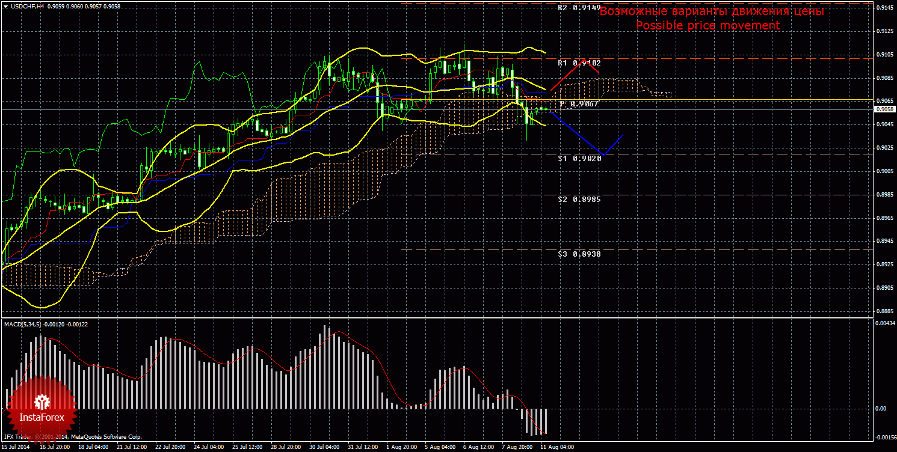This screenshot has height=452, width=897.
Task: Click 0.8925 on the price axis
Action: coord(885,264)
